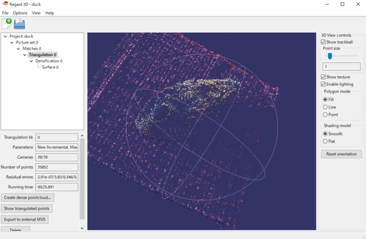
Task: Select Surface 0 in the project tree
Action: 50,67
